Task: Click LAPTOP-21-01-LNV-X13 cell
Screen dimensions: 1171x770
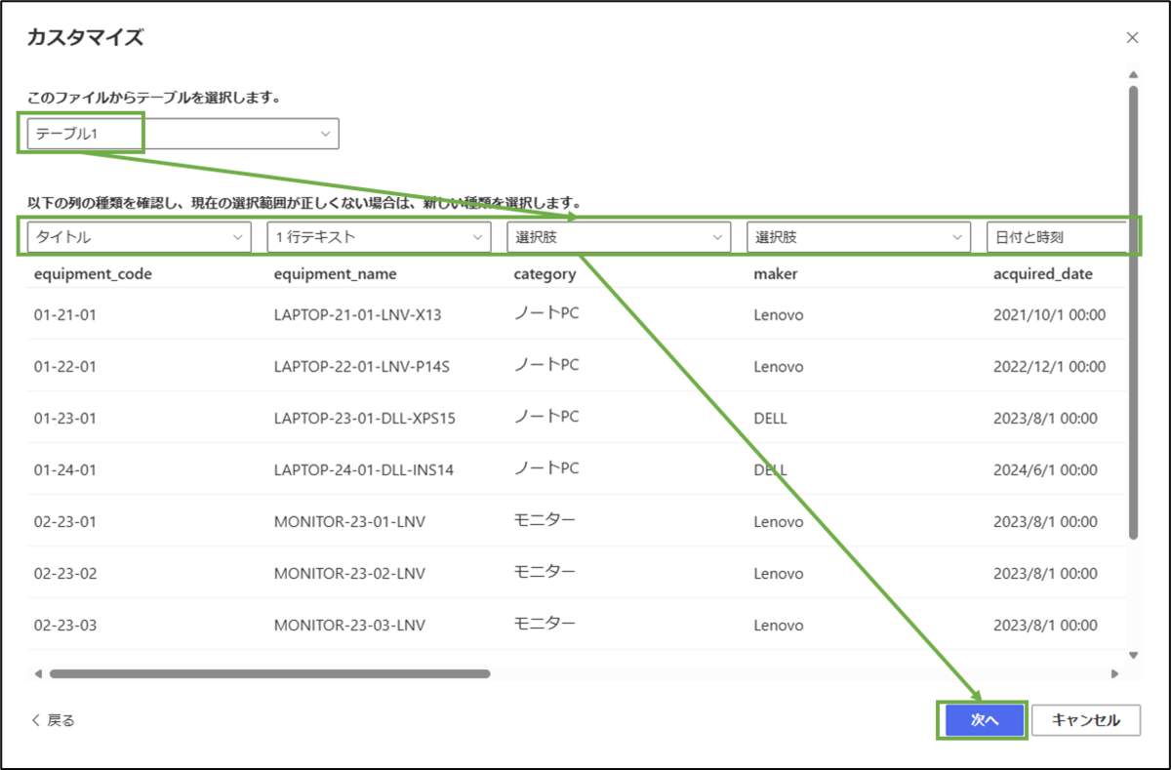Action: click(x=358, y=315)
